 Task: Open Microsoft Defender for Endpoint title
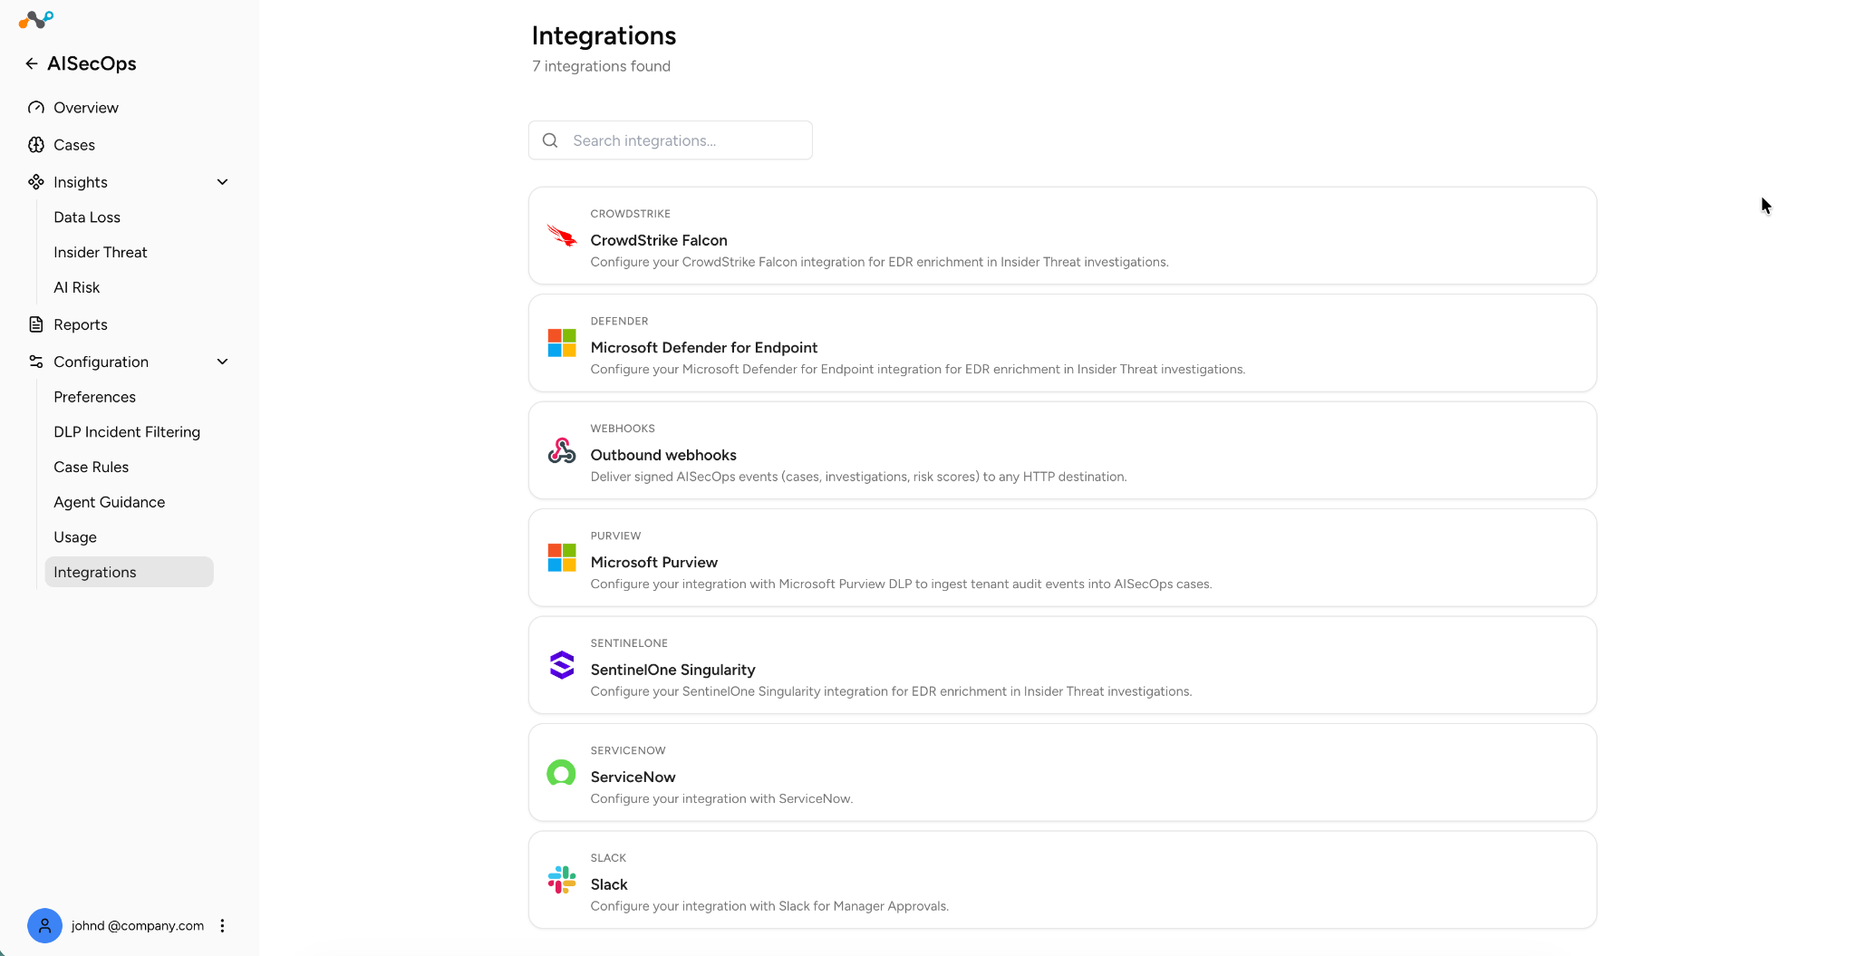click(x=704, y=348)
